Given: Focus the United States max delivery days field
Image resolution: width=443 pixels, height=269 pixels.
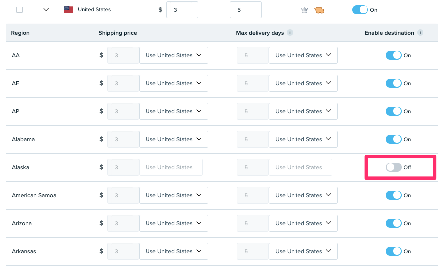Looking at the screenshot, I should click(246, 10).
